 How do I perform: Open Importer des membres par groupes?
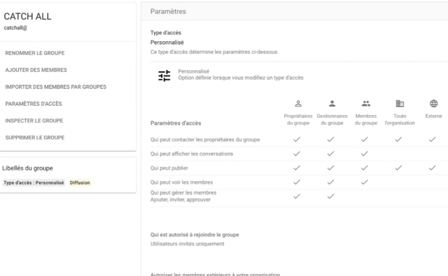[x=56, y=86]
